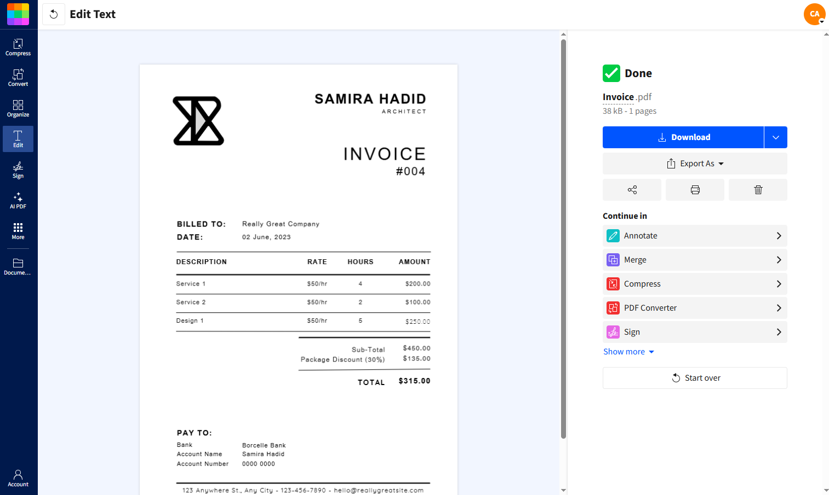Open the More tools grid
Screen dimensions: 829x495
pyautogui.click(x=18, y=230)
